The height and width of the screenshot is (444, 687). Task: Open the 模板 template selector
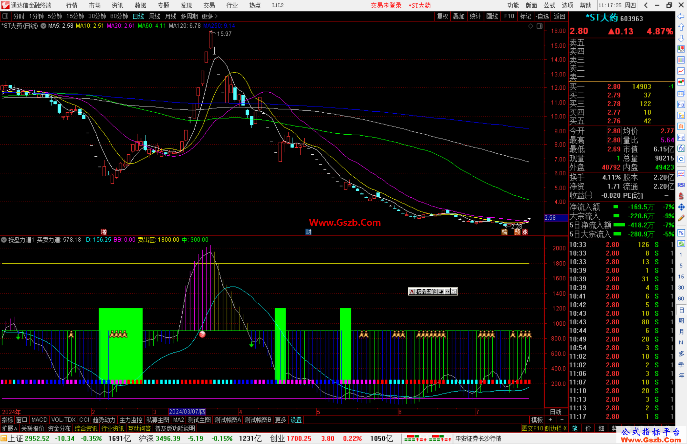tap(537, 420)
